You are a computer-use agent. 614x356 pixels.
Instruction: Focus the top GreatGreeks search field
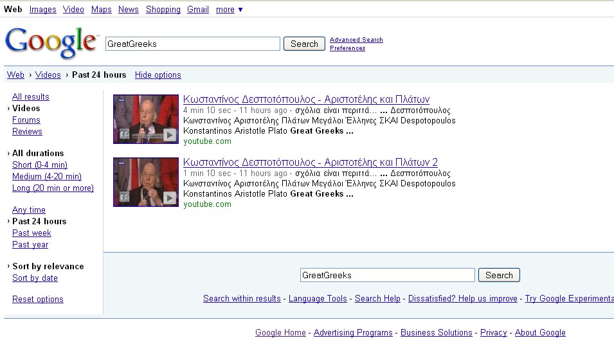tap(192, 44)
